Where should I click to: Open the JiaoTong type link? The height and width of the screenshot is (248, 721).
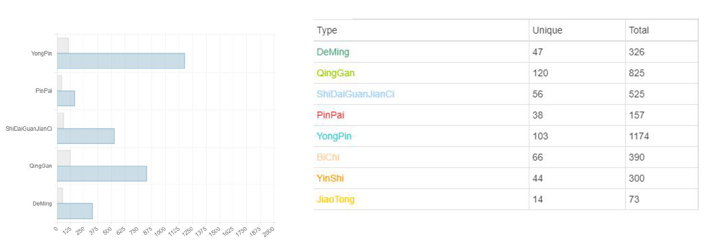point(335,200)
